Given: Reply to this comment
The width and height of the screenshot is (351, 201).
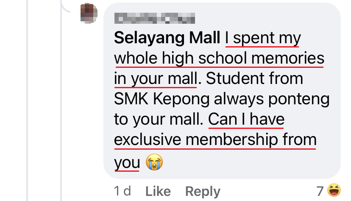Looking at the screenshot, I should point(203,192).
